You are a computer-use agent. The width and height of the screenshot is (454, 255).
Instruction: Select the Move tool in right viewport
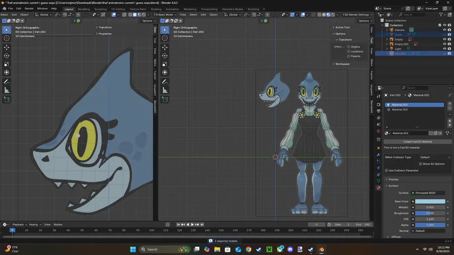tap(165, 47)
